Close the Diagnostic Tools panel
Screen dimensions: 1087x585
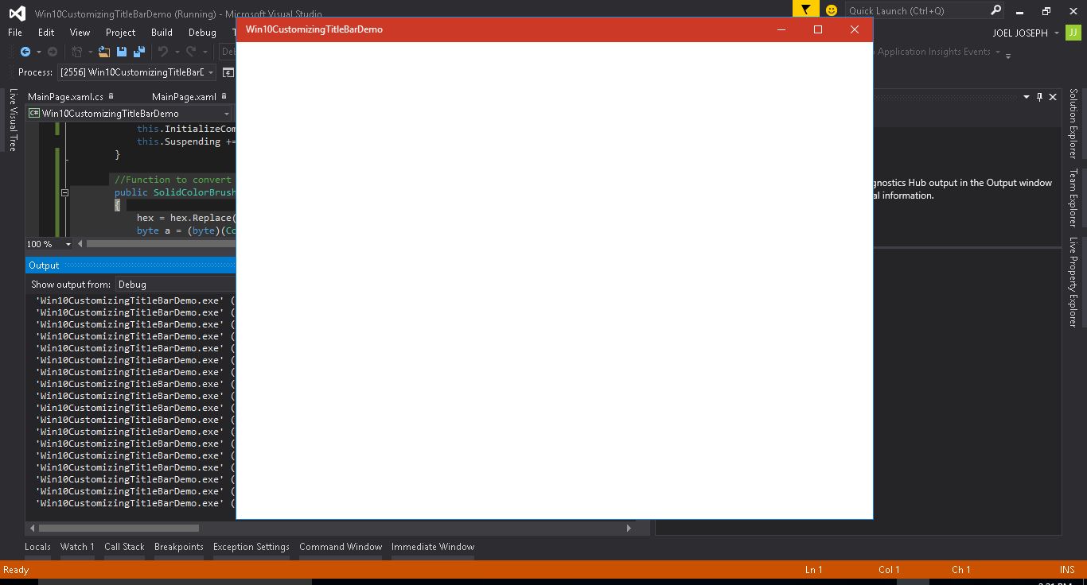(x=1053, y=97)
